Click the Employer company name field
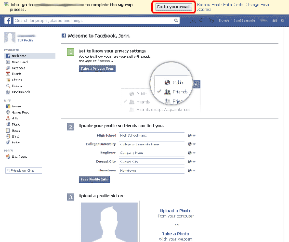The image size is (289, 242). [152, 153]
